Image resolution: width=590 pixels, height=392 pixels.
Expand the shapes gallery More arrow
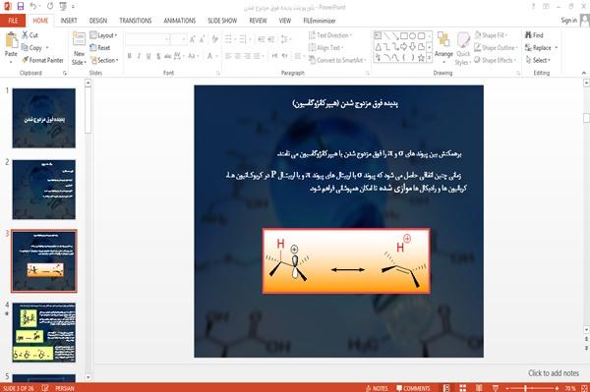(x=429, y=58)
